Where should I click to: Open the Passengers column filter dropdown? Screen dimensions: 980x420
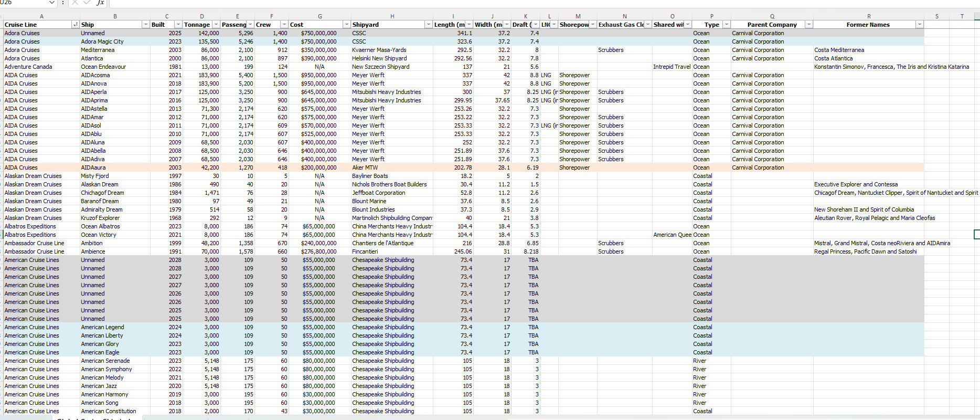click(250, 25)
